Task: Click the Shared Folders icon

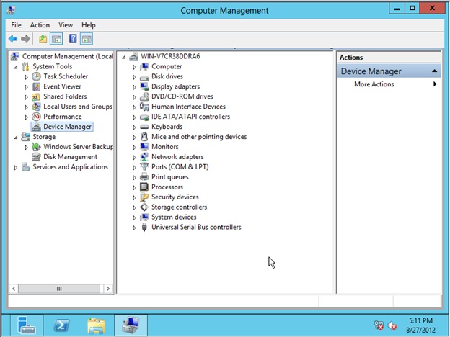Action: pyautogui.click(x=36, y=96)
